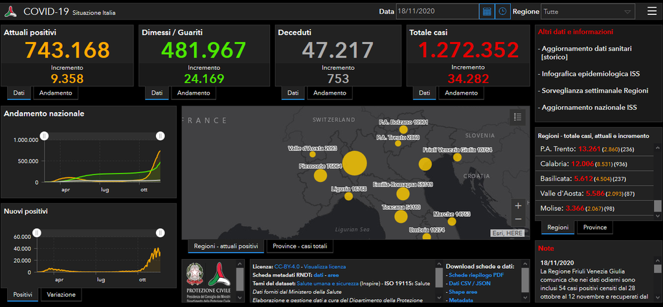Click left time slider handle on Andamento nazionale
Image resolution: width=663 pixels, height=307 pixels.
(x=45, y=136)
